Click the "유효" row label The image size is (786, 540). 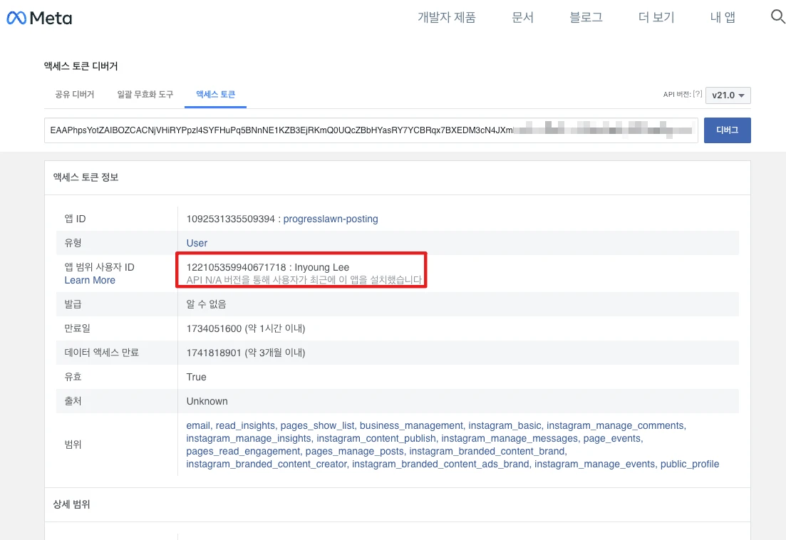point(73,377)
